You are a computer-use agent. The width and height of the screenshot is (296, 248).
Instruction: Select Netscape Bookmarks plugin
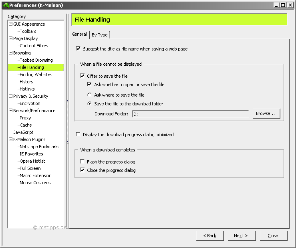point(40,147)
